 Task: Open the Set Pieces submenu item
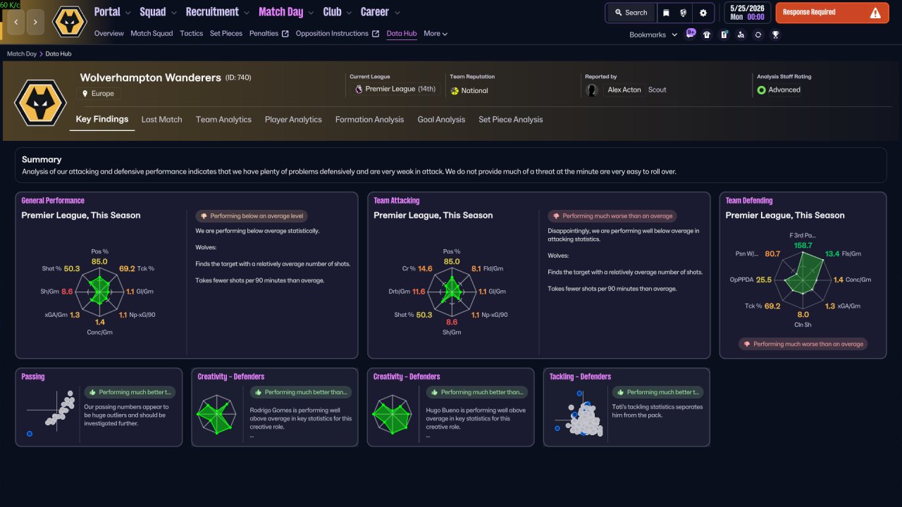[x=226, y=34]
